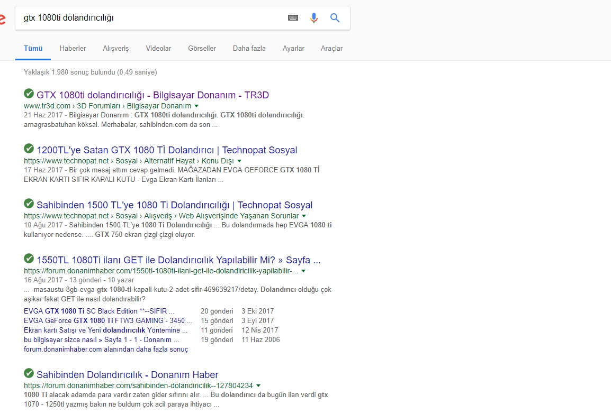This screenshot has height=414, width=611.
Task: Click the 'Yaklaşık 1.980 sonuç bulundu' text
Action: [x=91, y=72]
